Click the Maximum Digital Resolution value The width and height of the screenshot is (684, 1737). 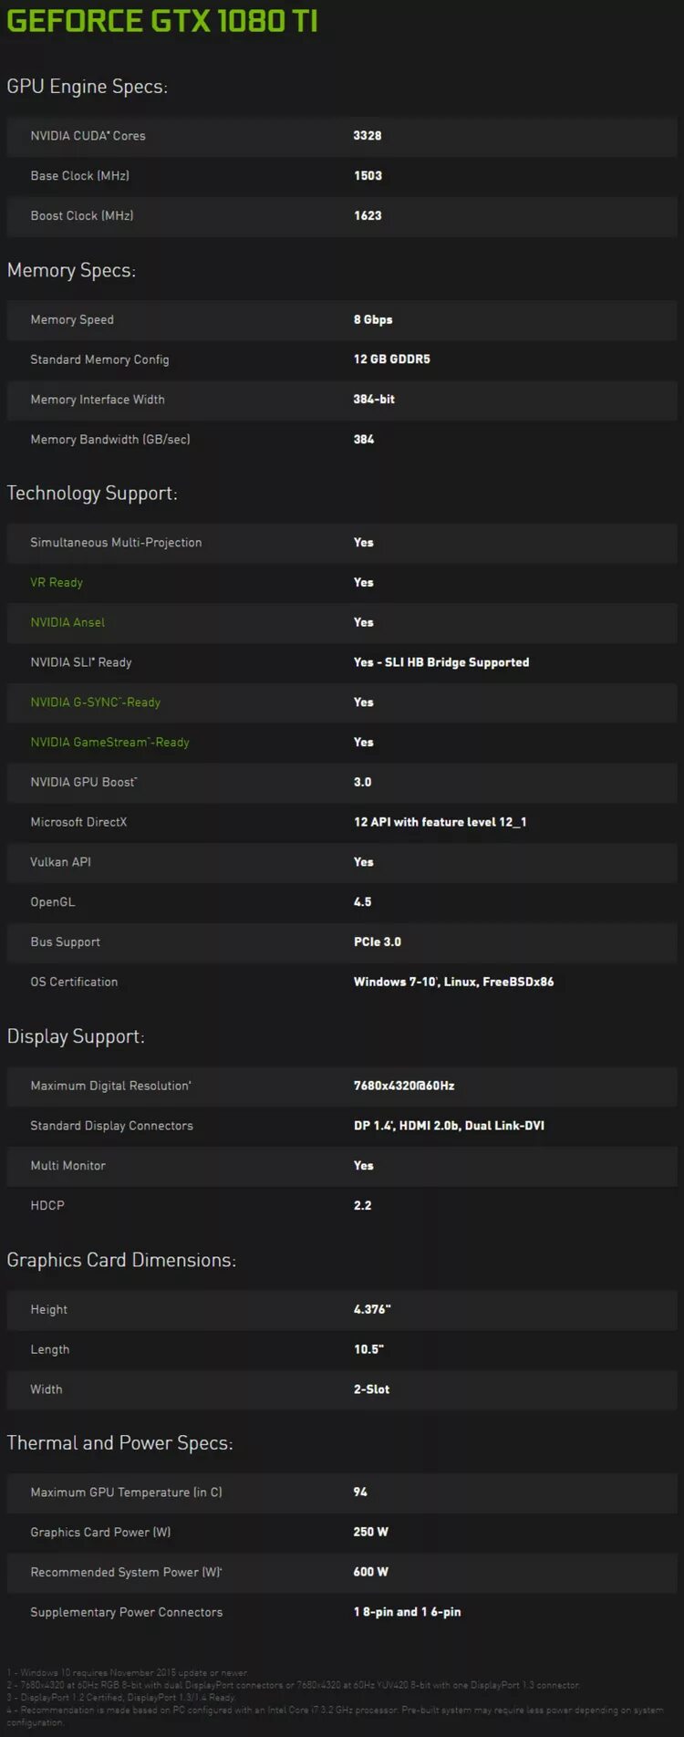point(404,1086)
